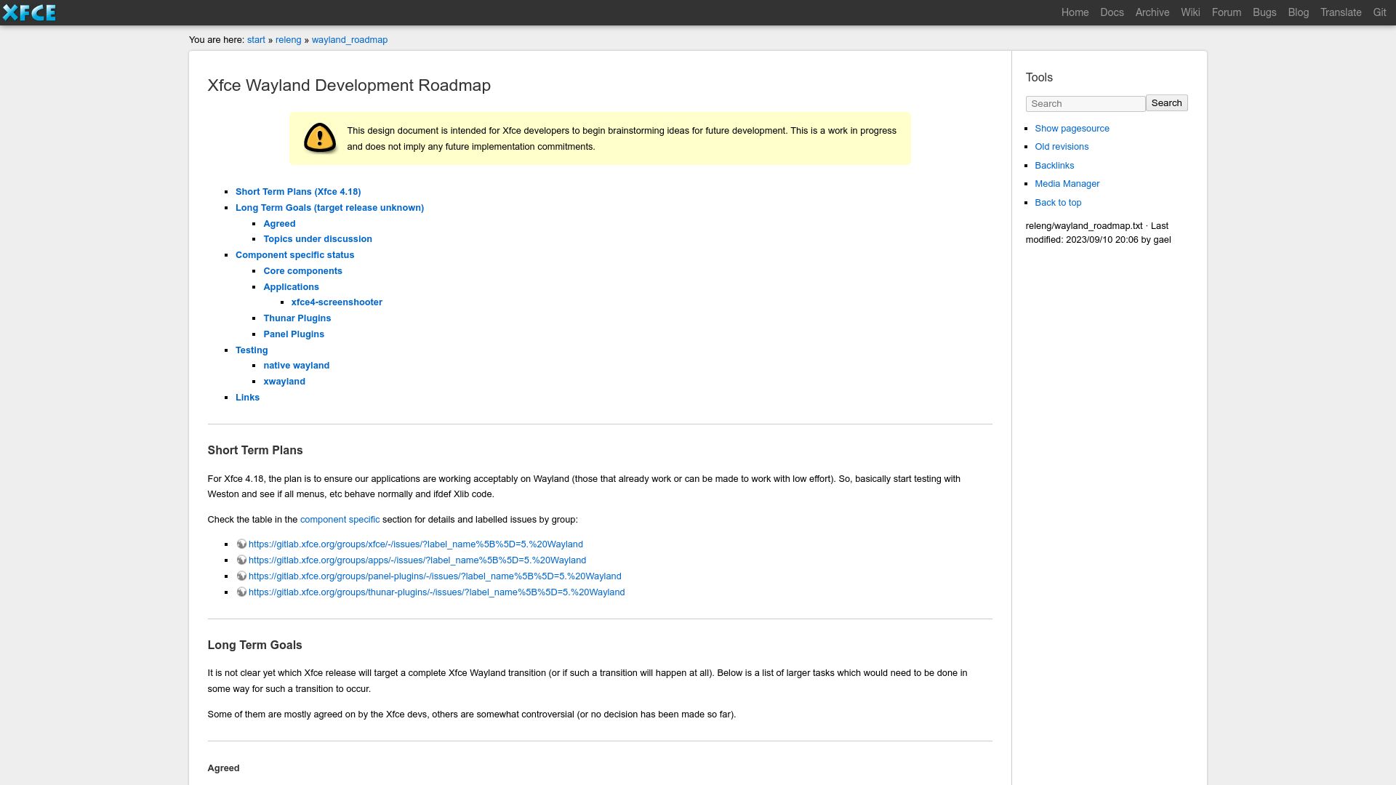Open Bugs in the top navigation
The image size is (1396, 785).
pyautogui.click(x=1264, y=12)
